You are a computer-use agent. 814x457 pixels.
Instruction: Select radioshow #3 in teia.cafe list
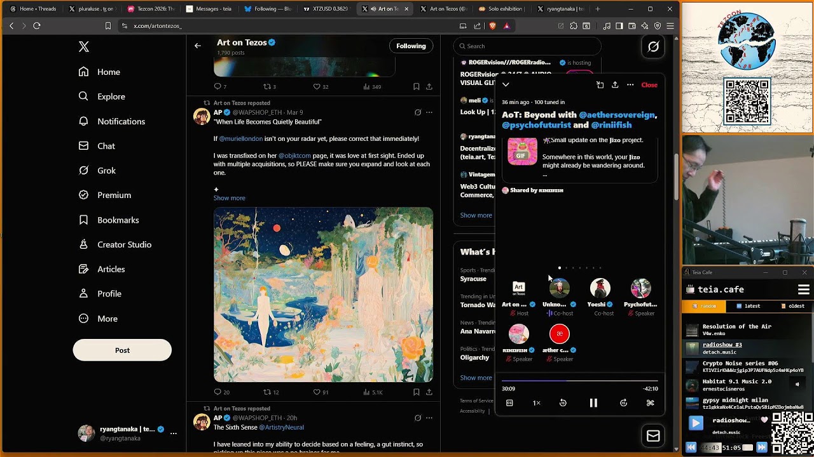coord(722,345)
